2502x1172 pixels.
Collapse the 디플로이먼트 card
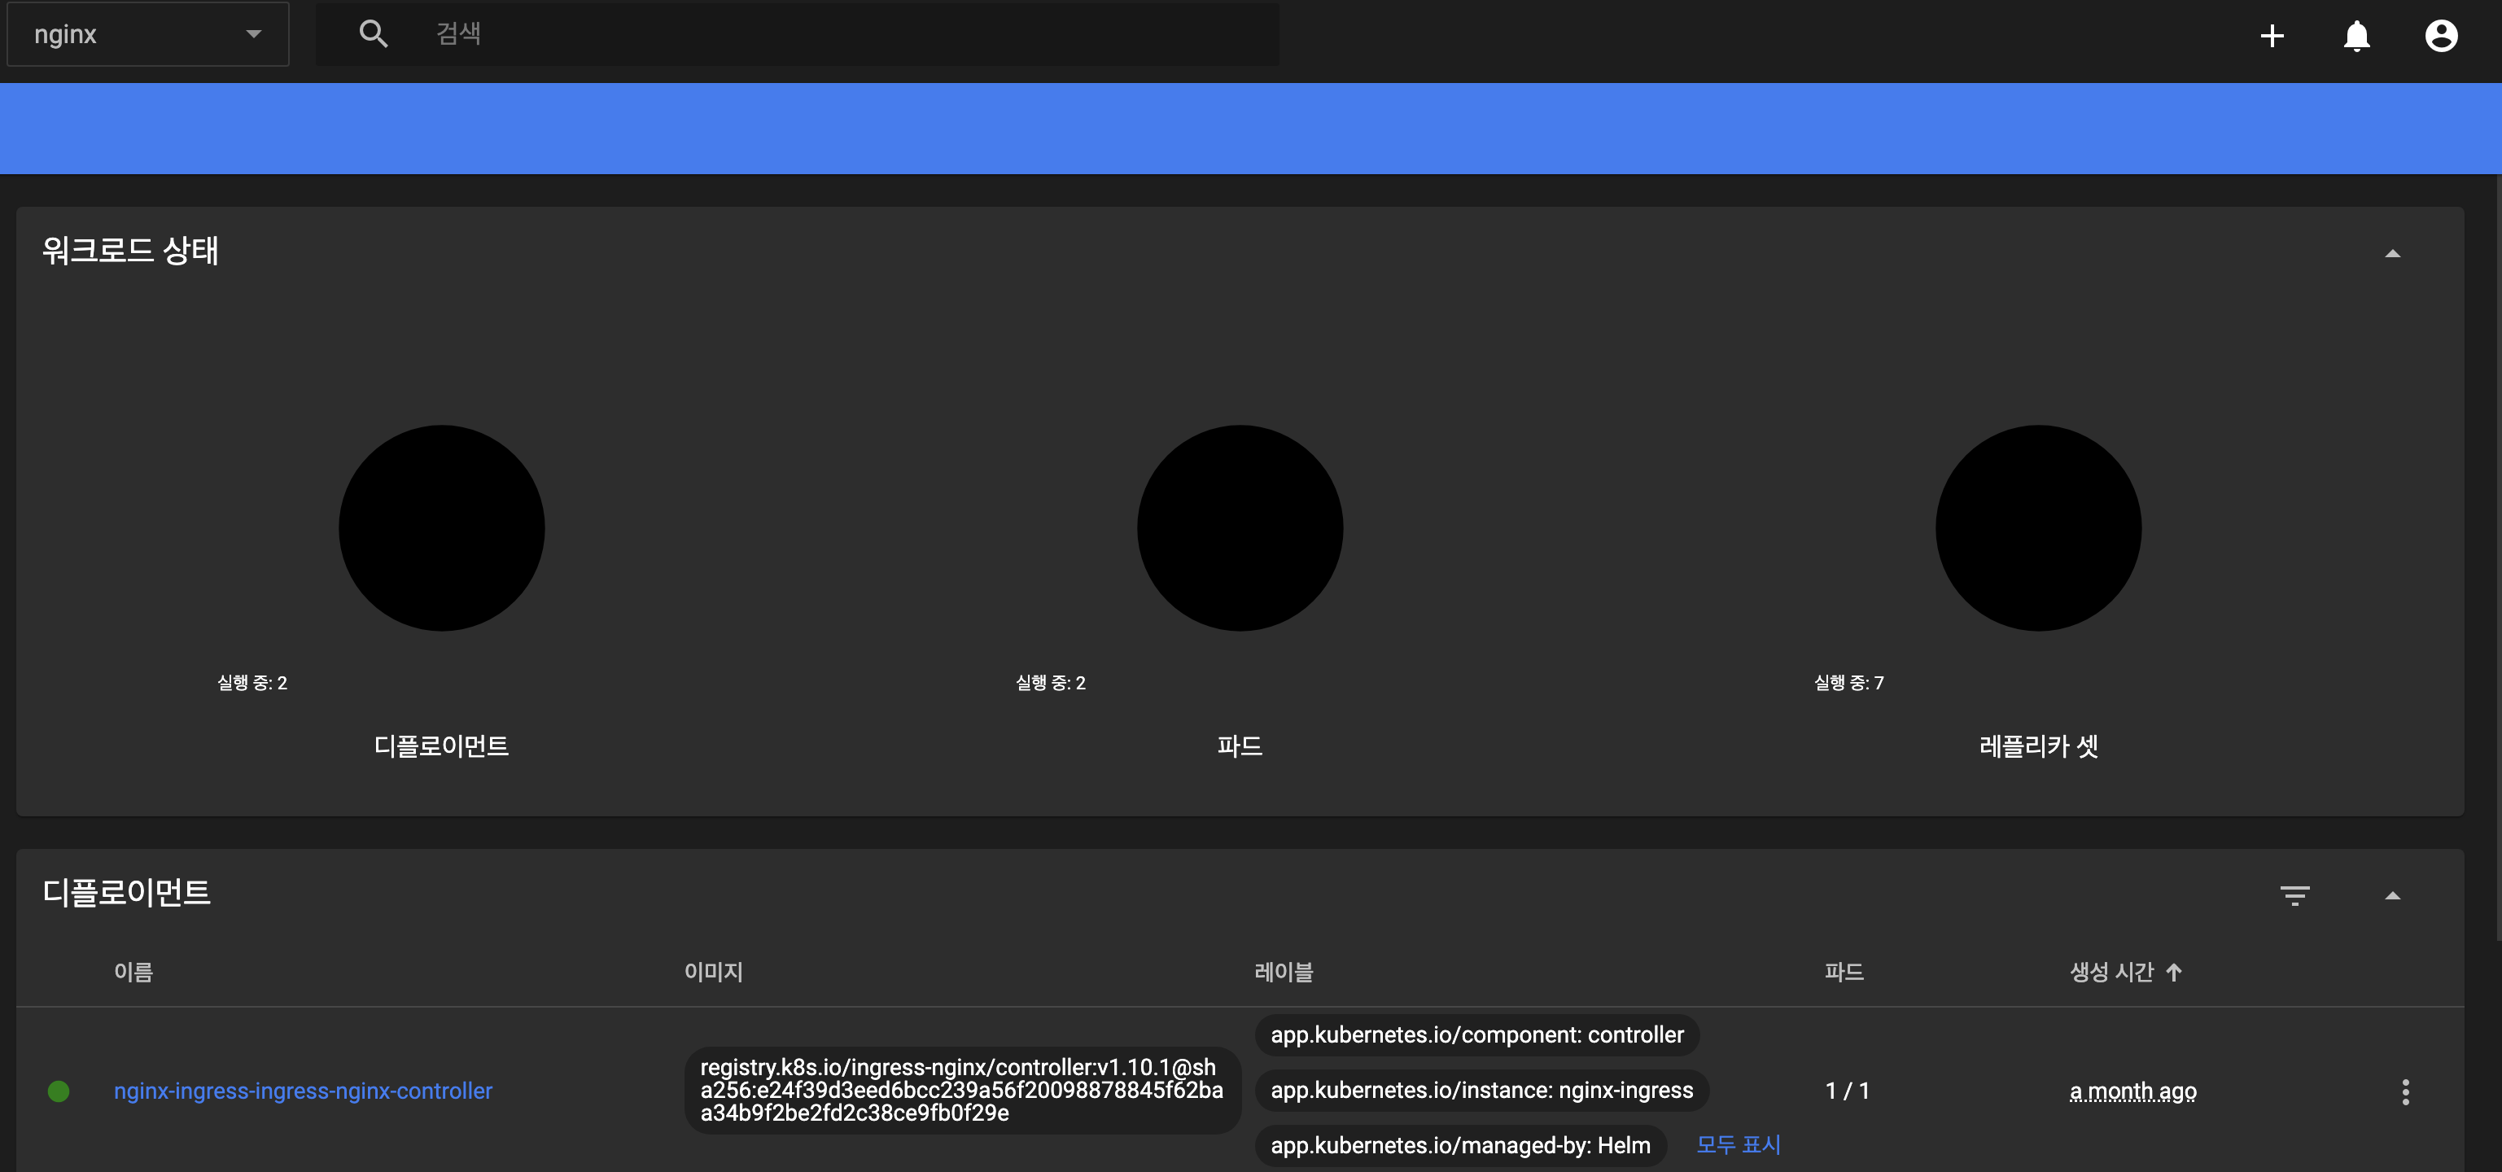pos(2392,895)
